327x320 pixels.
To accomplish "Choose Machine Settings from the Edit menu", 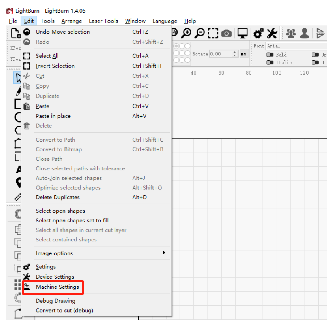I will 57,287.
